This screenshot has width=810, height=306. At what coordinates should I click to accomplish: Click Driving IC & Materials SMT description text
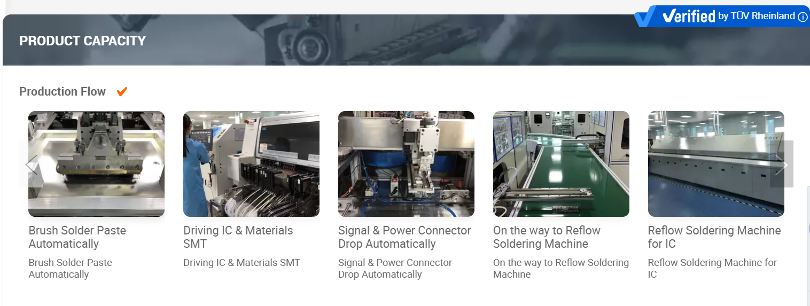point(242,263)
